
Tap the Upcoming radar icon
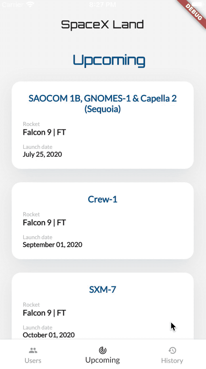(x=103, y=350)
